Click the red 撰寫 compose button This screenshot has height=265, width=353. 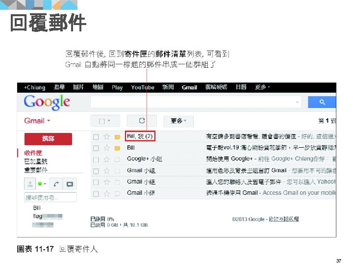tap(48, 139)
